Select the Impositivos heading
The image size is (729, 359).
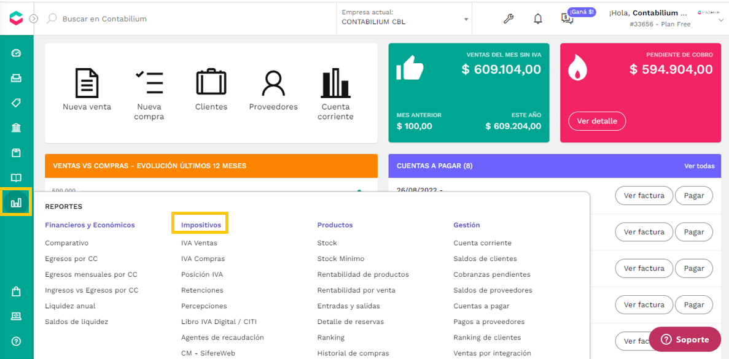pos(200,225)
